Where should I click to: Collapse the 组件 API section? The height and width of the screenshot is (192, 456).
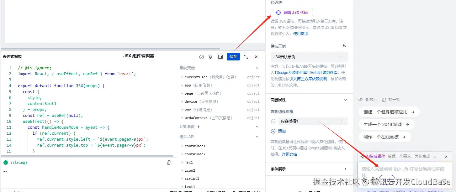257,137
